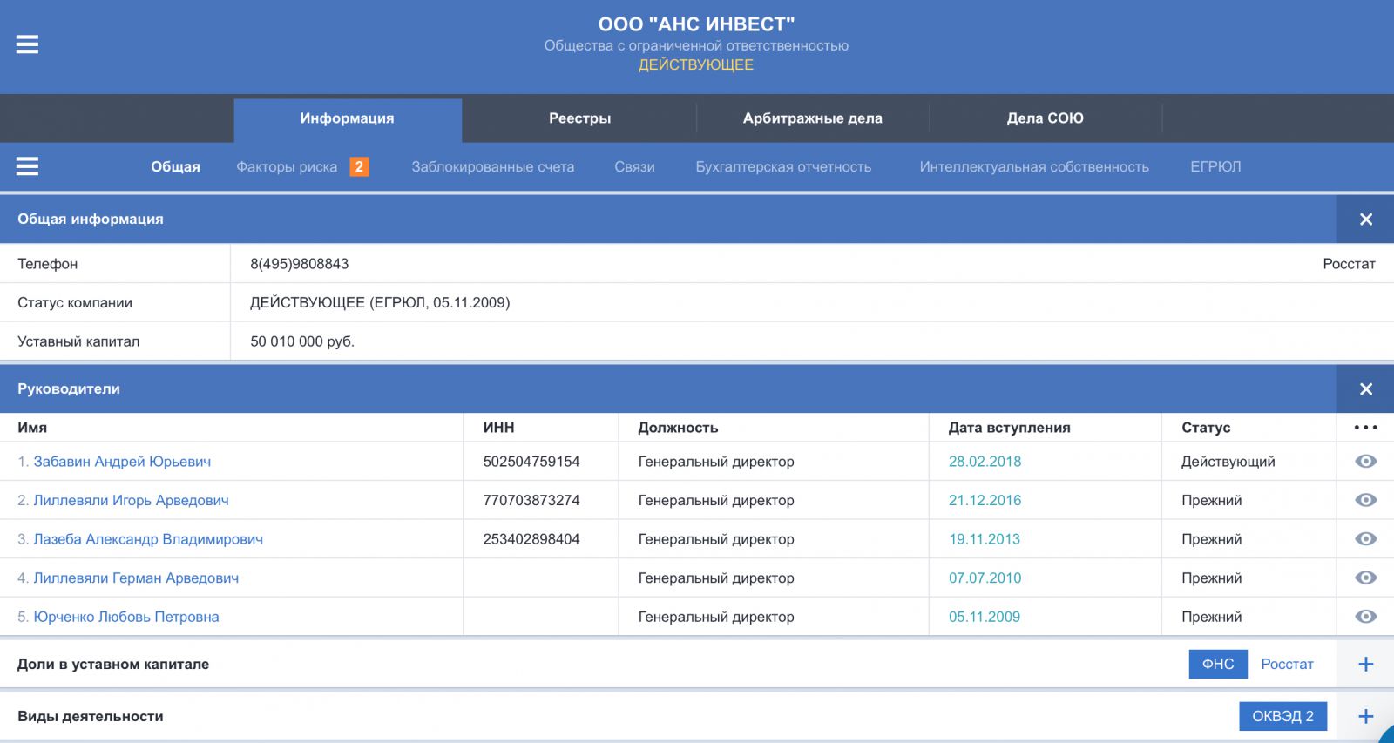The image size is (1394, 743).
Task: Open the sub-navigation hamburger menu beside Общая
Action: pos(27,166)
